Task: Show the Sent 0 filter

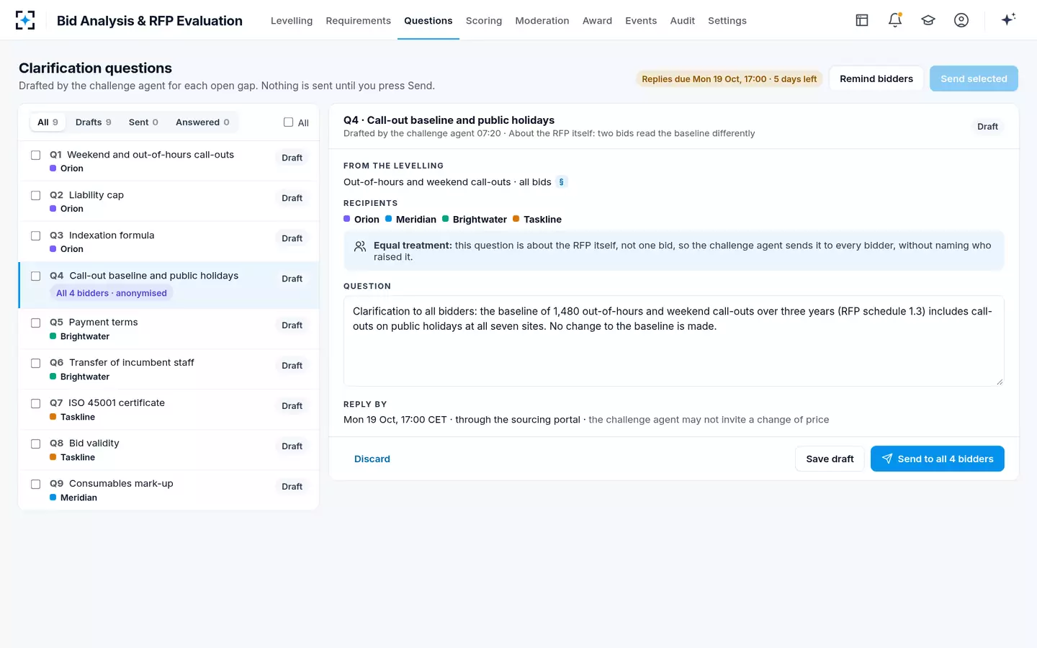Action: (143, 122)
